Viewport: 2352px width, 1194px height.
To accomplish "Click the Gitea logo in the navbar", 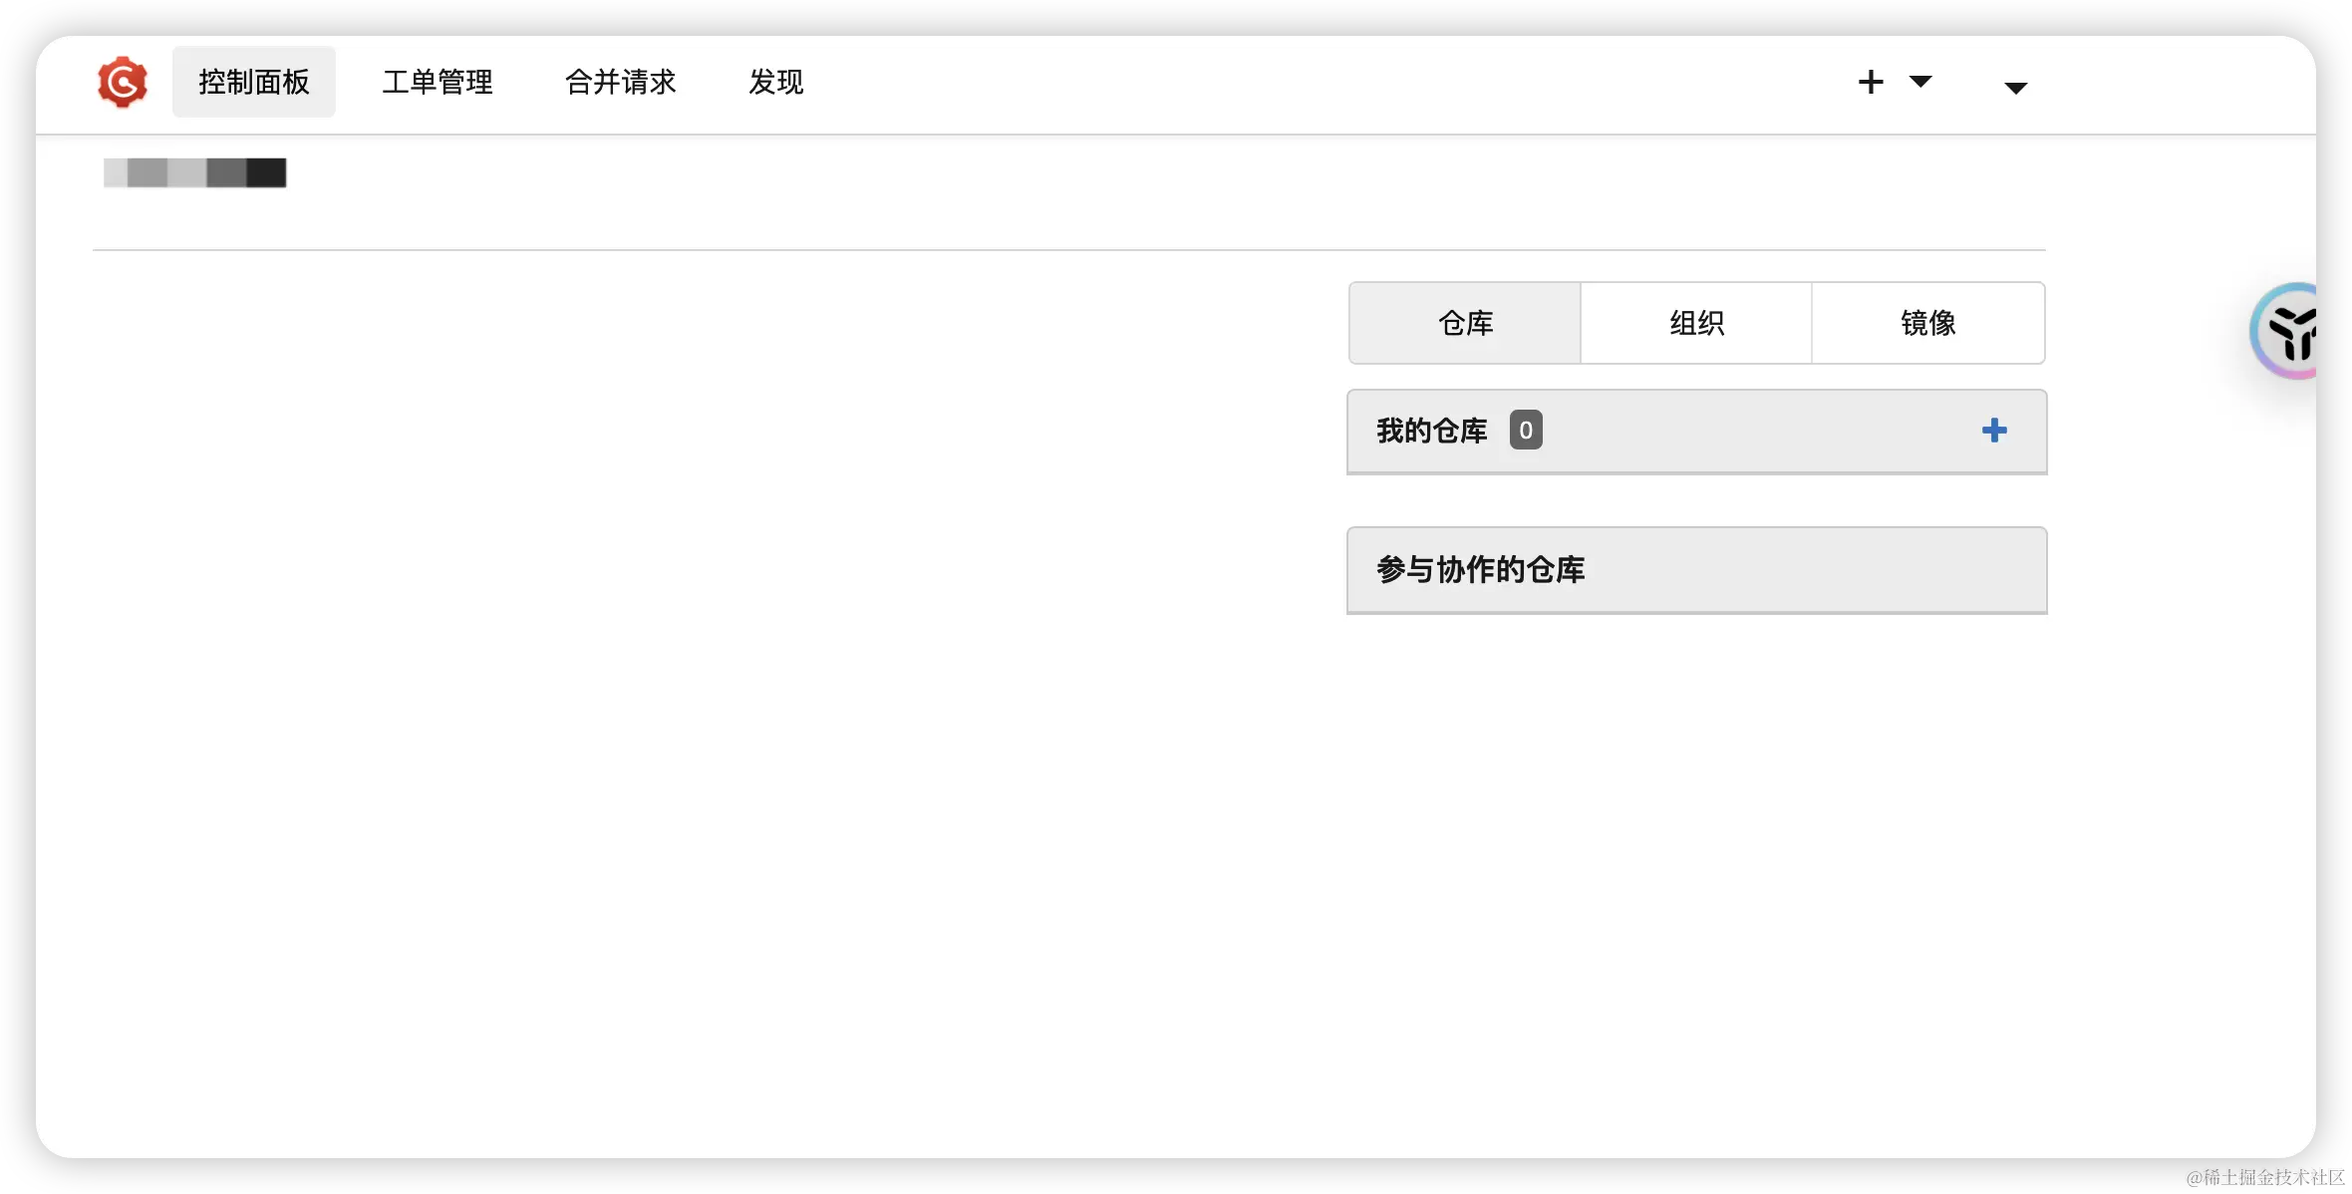I will [122, 82].
